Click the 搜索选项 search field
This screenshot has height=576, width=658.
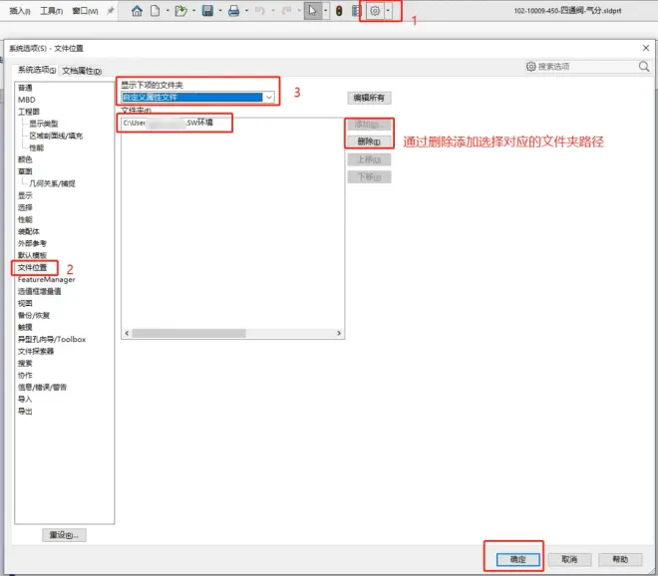pos(583,67)
